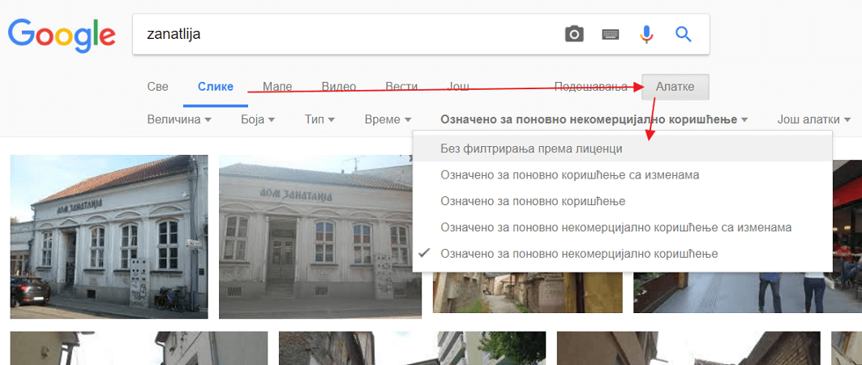Open the Google logo homepage link
This screenshot has width=862, height=365.
[x=62, y=34]
